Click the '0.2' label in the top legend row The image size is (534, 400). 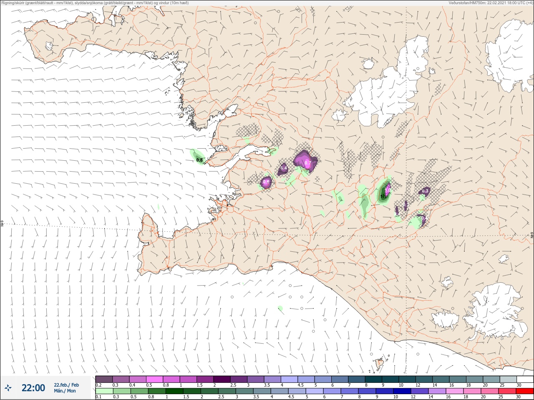pyautogui.click(x=98, y=385)
